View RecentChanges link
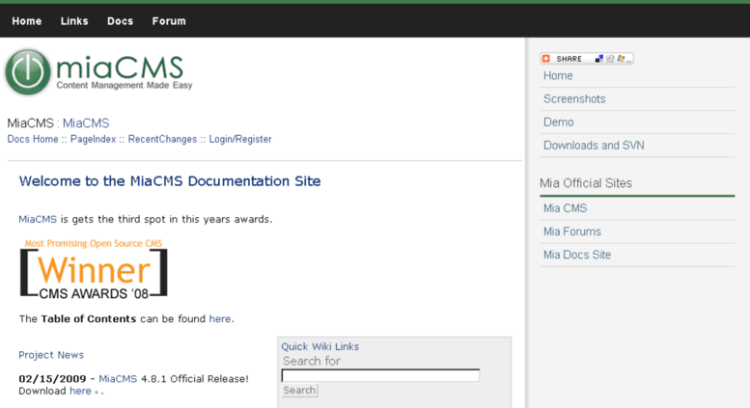 [162, 139]
